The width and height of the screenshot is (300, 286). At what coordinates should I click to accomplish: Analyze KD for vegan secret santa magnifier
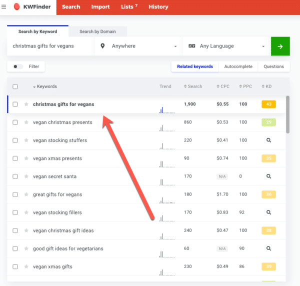[x=268, y=176]
